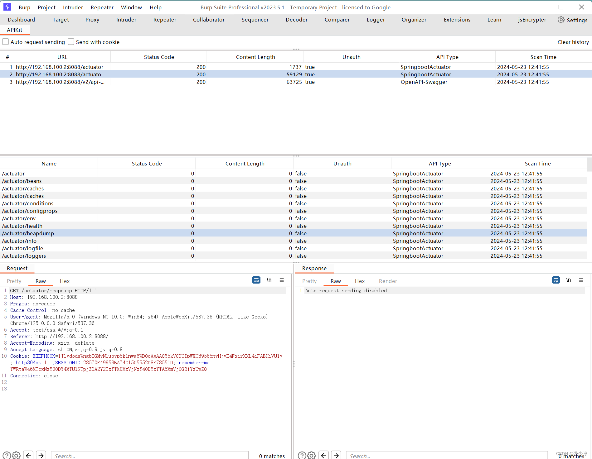Screen dimensions: 592x459
Task: Switch Response view to Render
Action: (388, 281)
